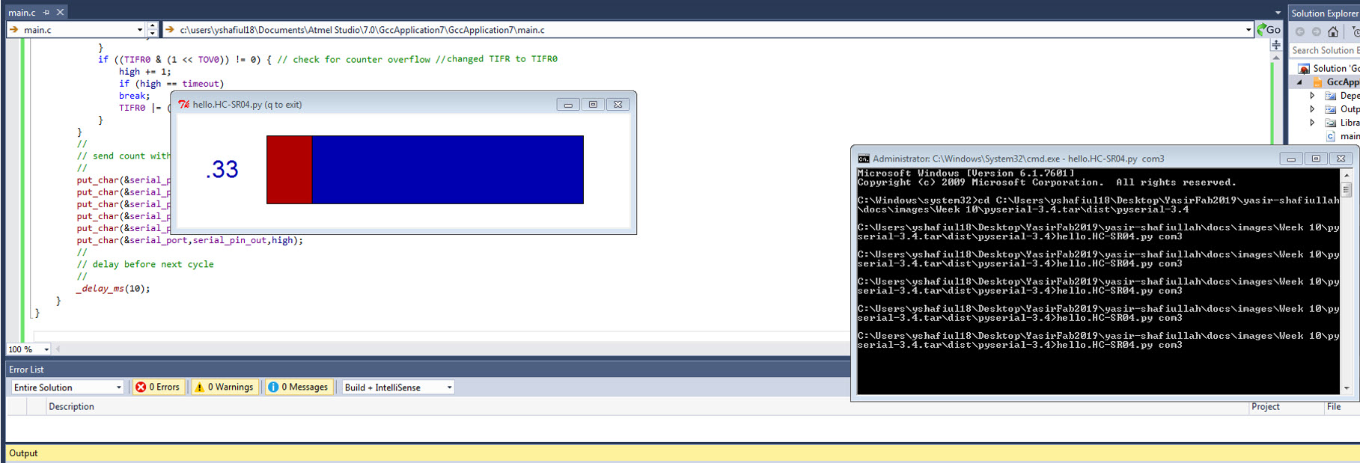Image resolution: width=1360 pixels, height=463 pixels.
Task: Click the cmd window scroll up arrow
Action: coord(1347,175)
